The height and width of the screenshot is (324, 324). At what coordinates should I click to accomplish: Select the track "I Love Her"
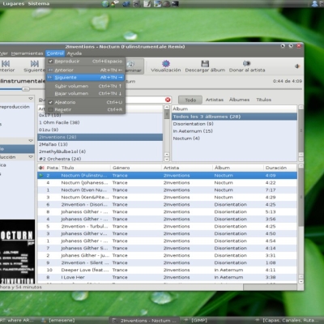(x=167, y=277)
